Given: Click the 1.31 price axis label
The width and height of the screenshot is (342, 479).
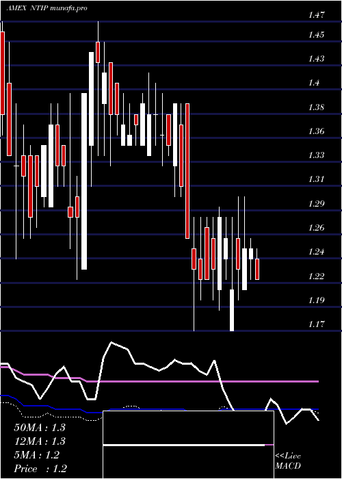Looking at the screenshot, I should click(316, 179).
